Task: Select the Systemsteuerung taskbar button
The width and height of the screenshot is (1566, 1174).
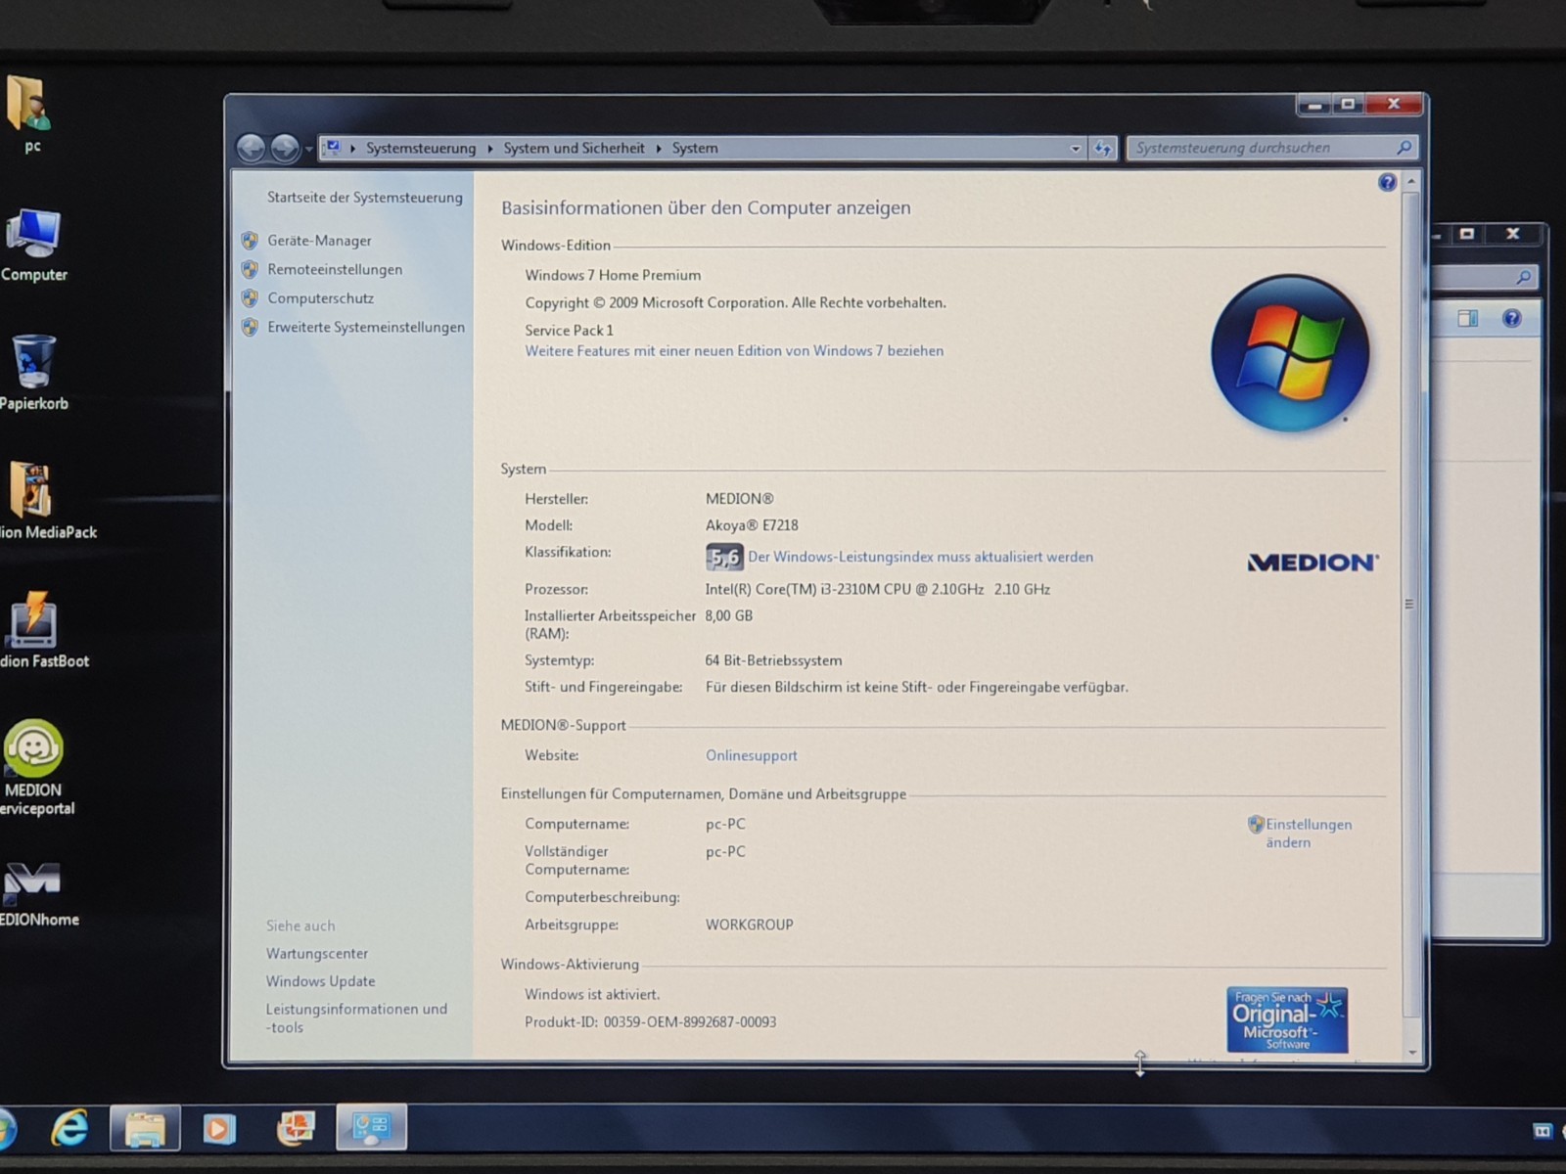Action: pyautogui.click(x=371, y=1128)
